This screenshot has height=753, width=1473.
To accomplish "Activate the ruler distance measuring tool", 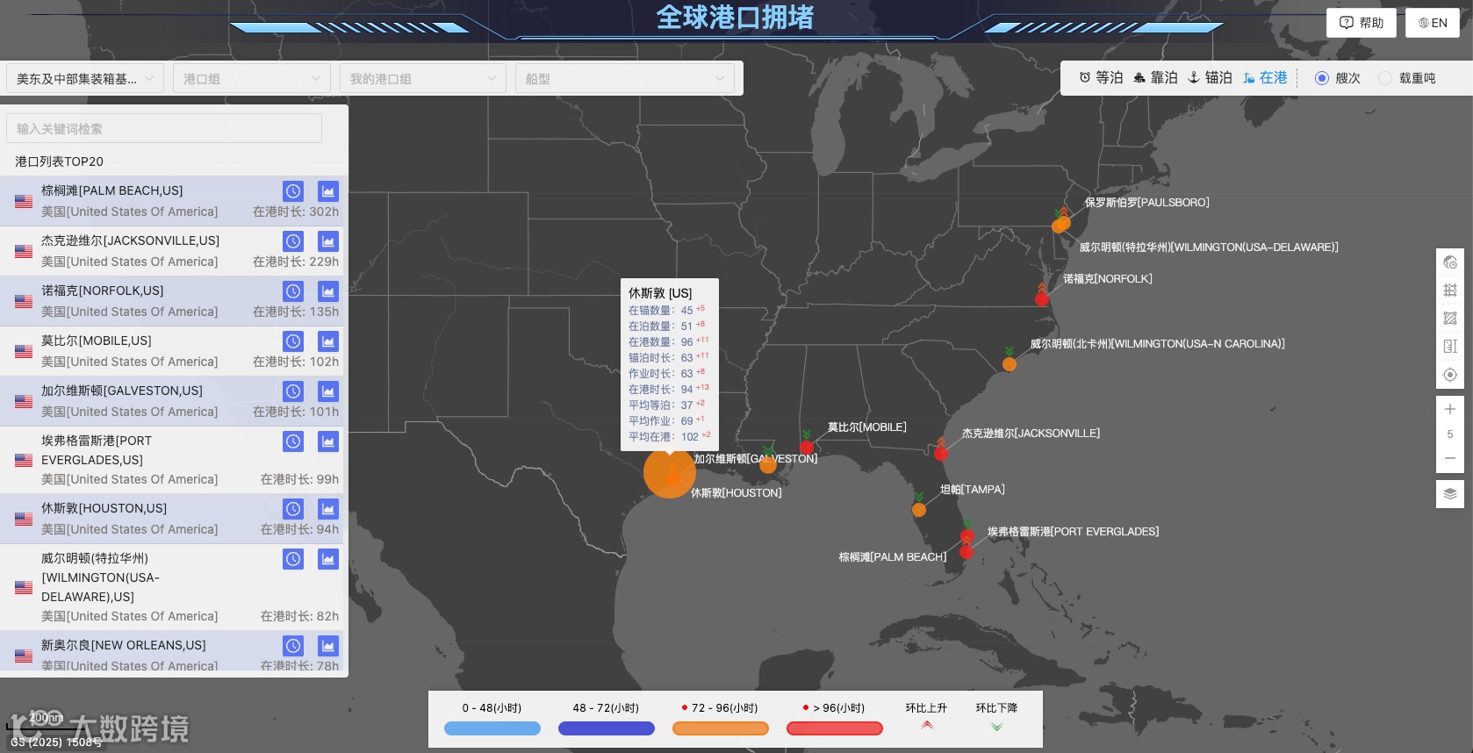I will [x=1450, y=347].
